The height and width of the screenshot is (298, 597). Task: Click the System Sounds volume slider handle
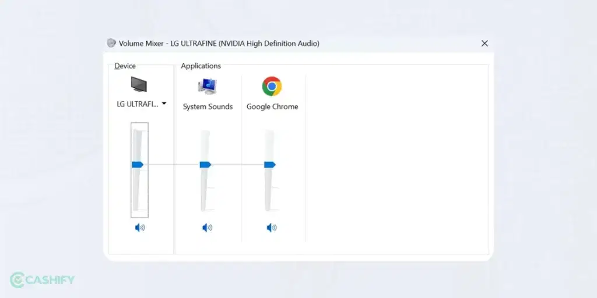point(205,165)
